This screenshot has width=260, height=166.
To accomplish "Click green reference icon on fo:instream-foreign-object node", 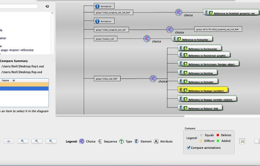I will click(x=186, y=64).
